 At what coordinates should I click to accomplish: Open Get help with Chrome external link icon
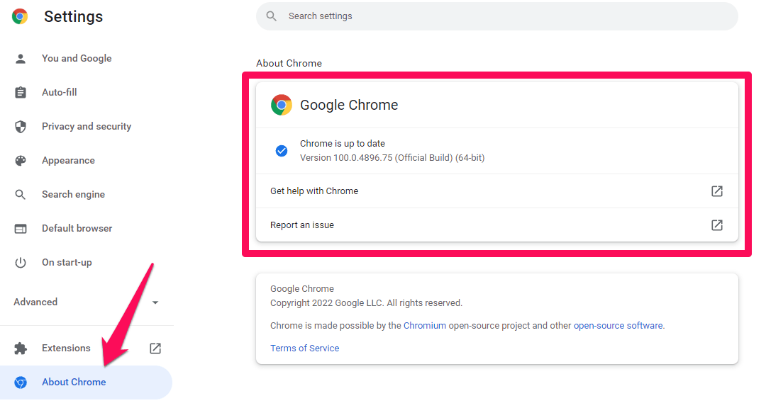[717, 191]
